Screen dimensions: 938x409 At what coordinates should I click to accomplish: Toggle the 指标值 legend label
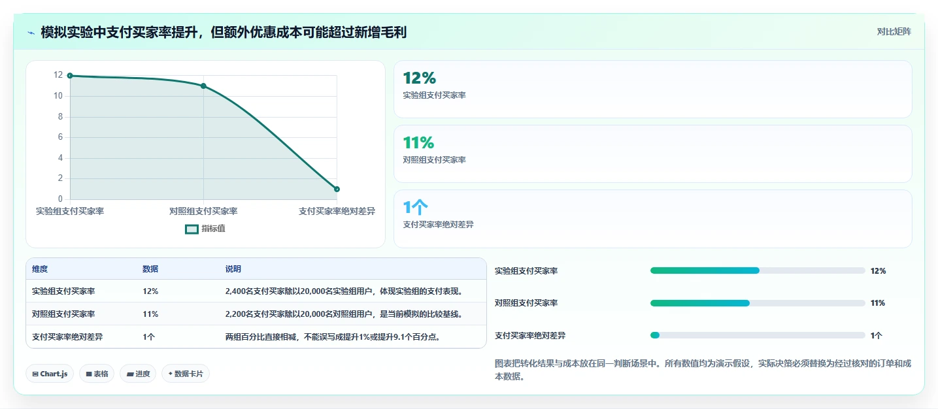tap(213, 229)
